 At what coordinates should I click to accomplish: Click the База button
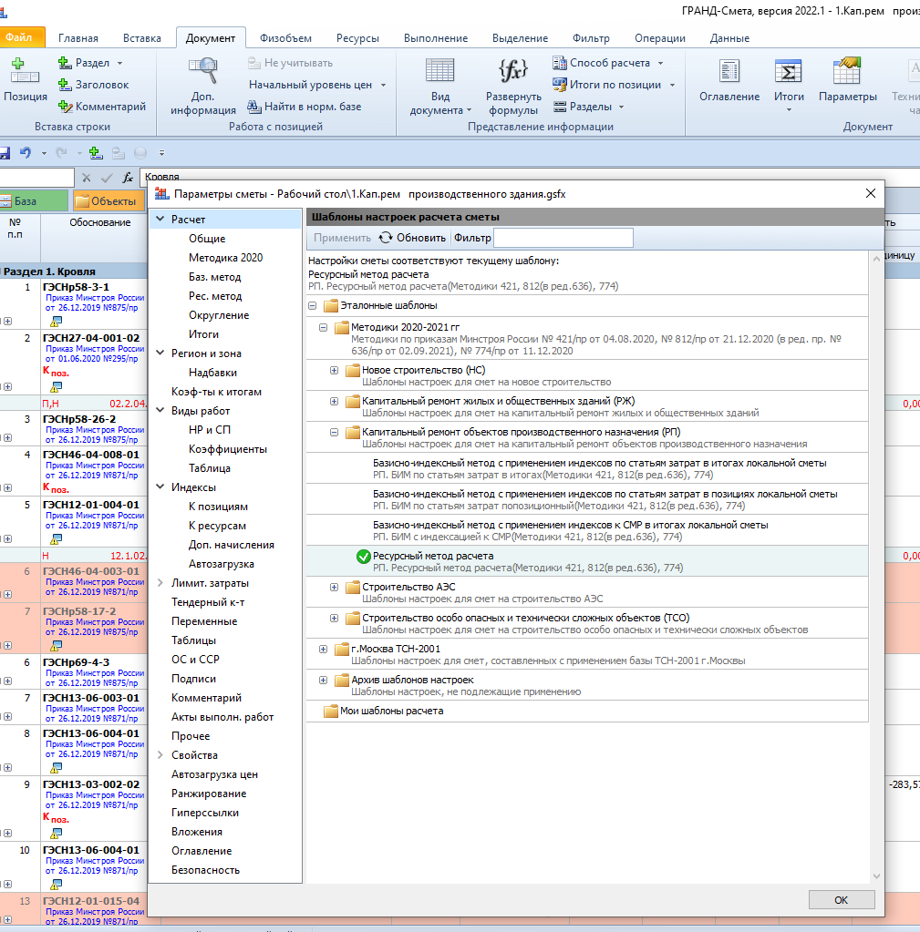(34, 201)
